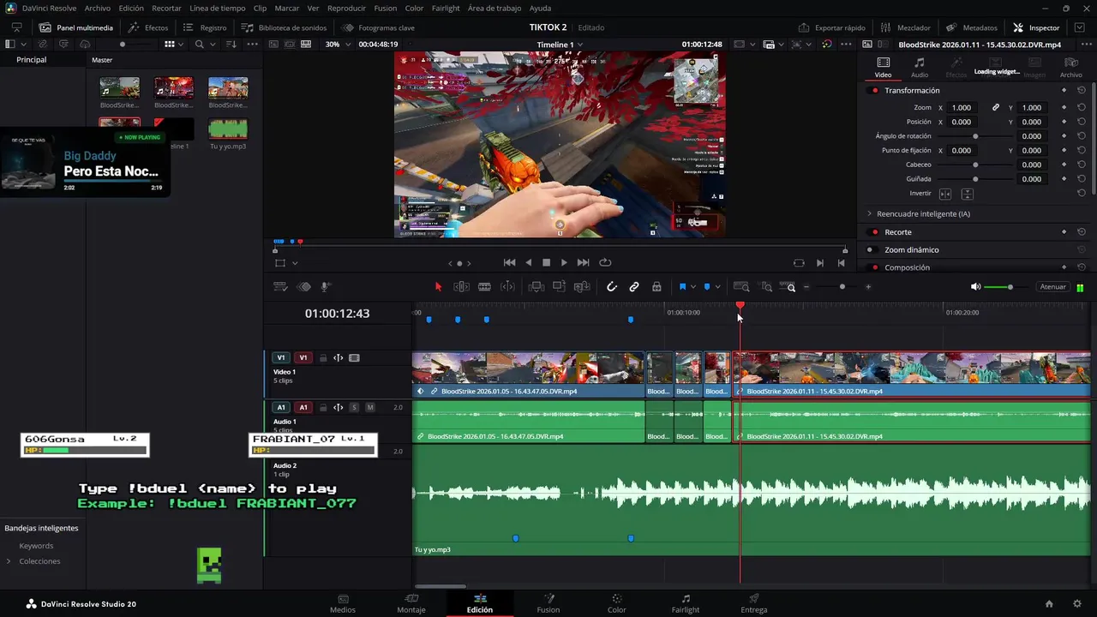Click the Full Extent Zoom icon
Image resolution: width=1097 pixels, height=617 pixels.
[742, 287]
